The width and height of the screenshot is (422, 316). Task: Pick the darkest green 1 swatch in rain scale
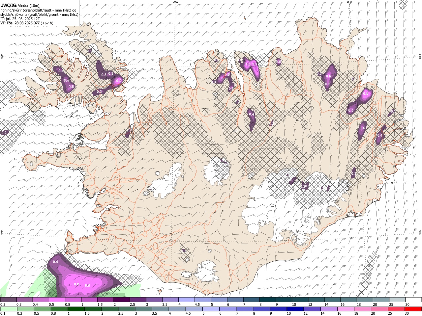(x=76, y=309)
